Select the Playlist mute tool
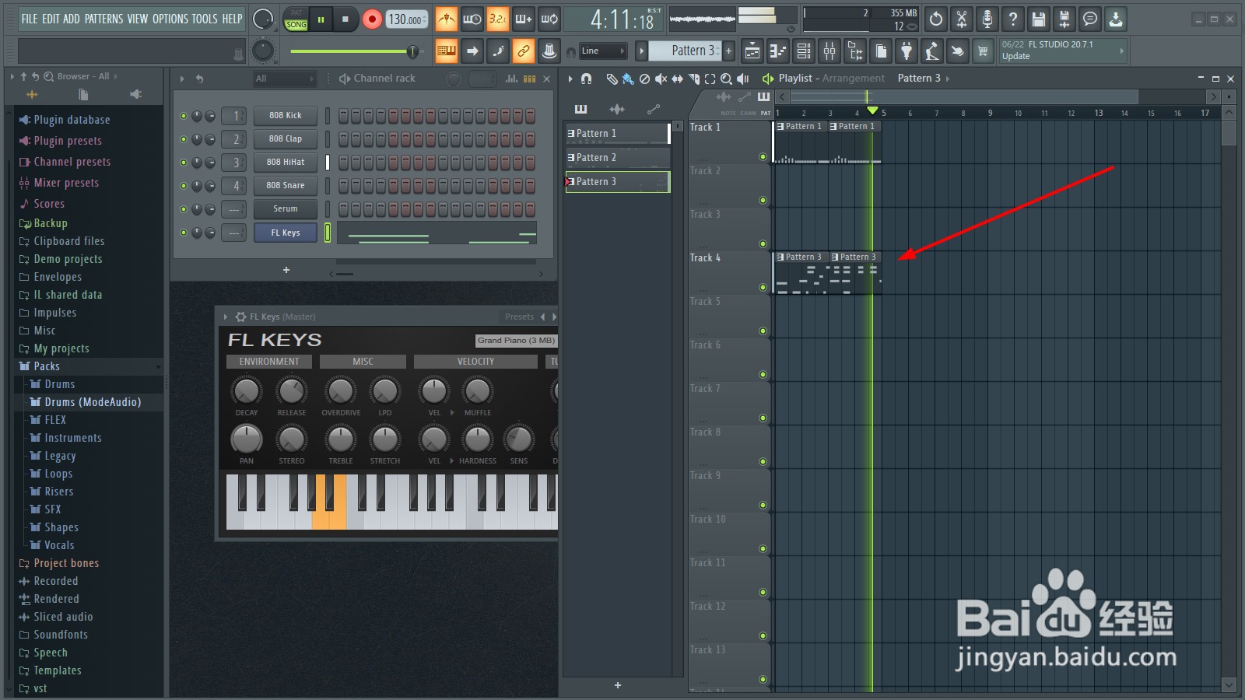The width and height of the screenshot is (1245, 700). click(x=661, y=79)
